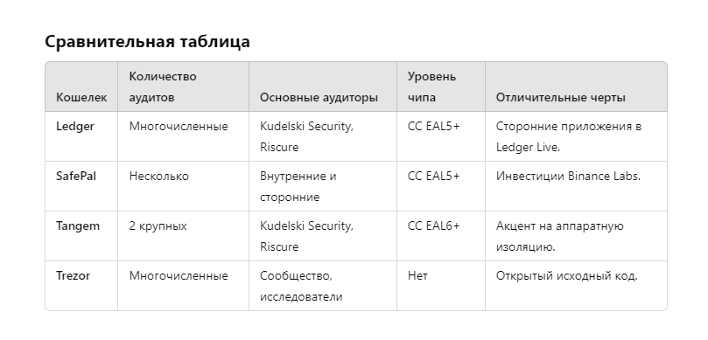Click the heading Сравнительная таблица
The width and height of the screenshot is (708, 340).
coord(147,41)
